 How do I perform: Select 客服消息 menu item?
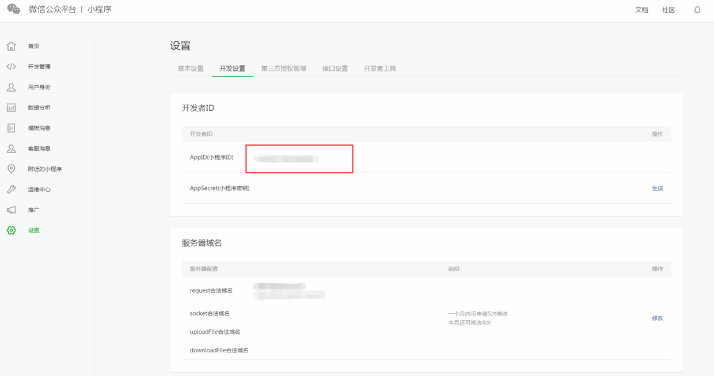39,149
